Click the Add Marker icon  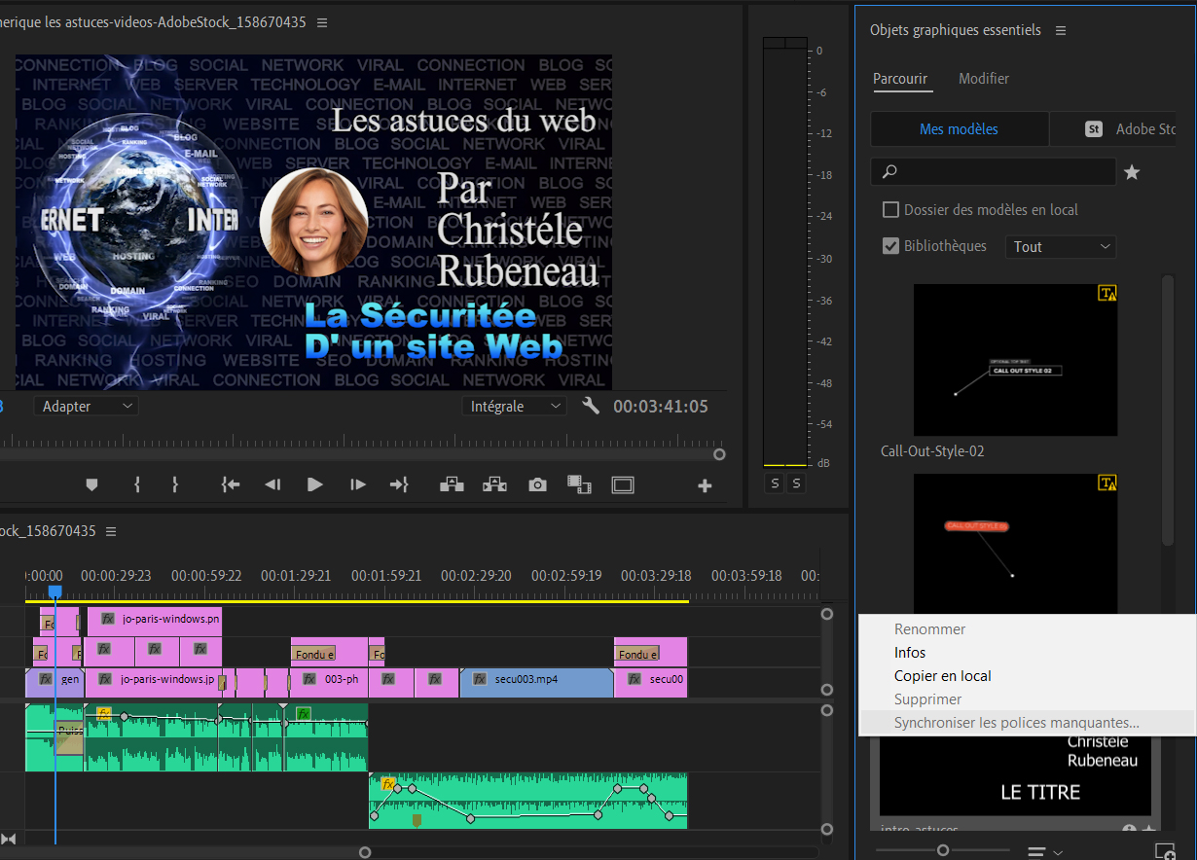tap(92, 484)
